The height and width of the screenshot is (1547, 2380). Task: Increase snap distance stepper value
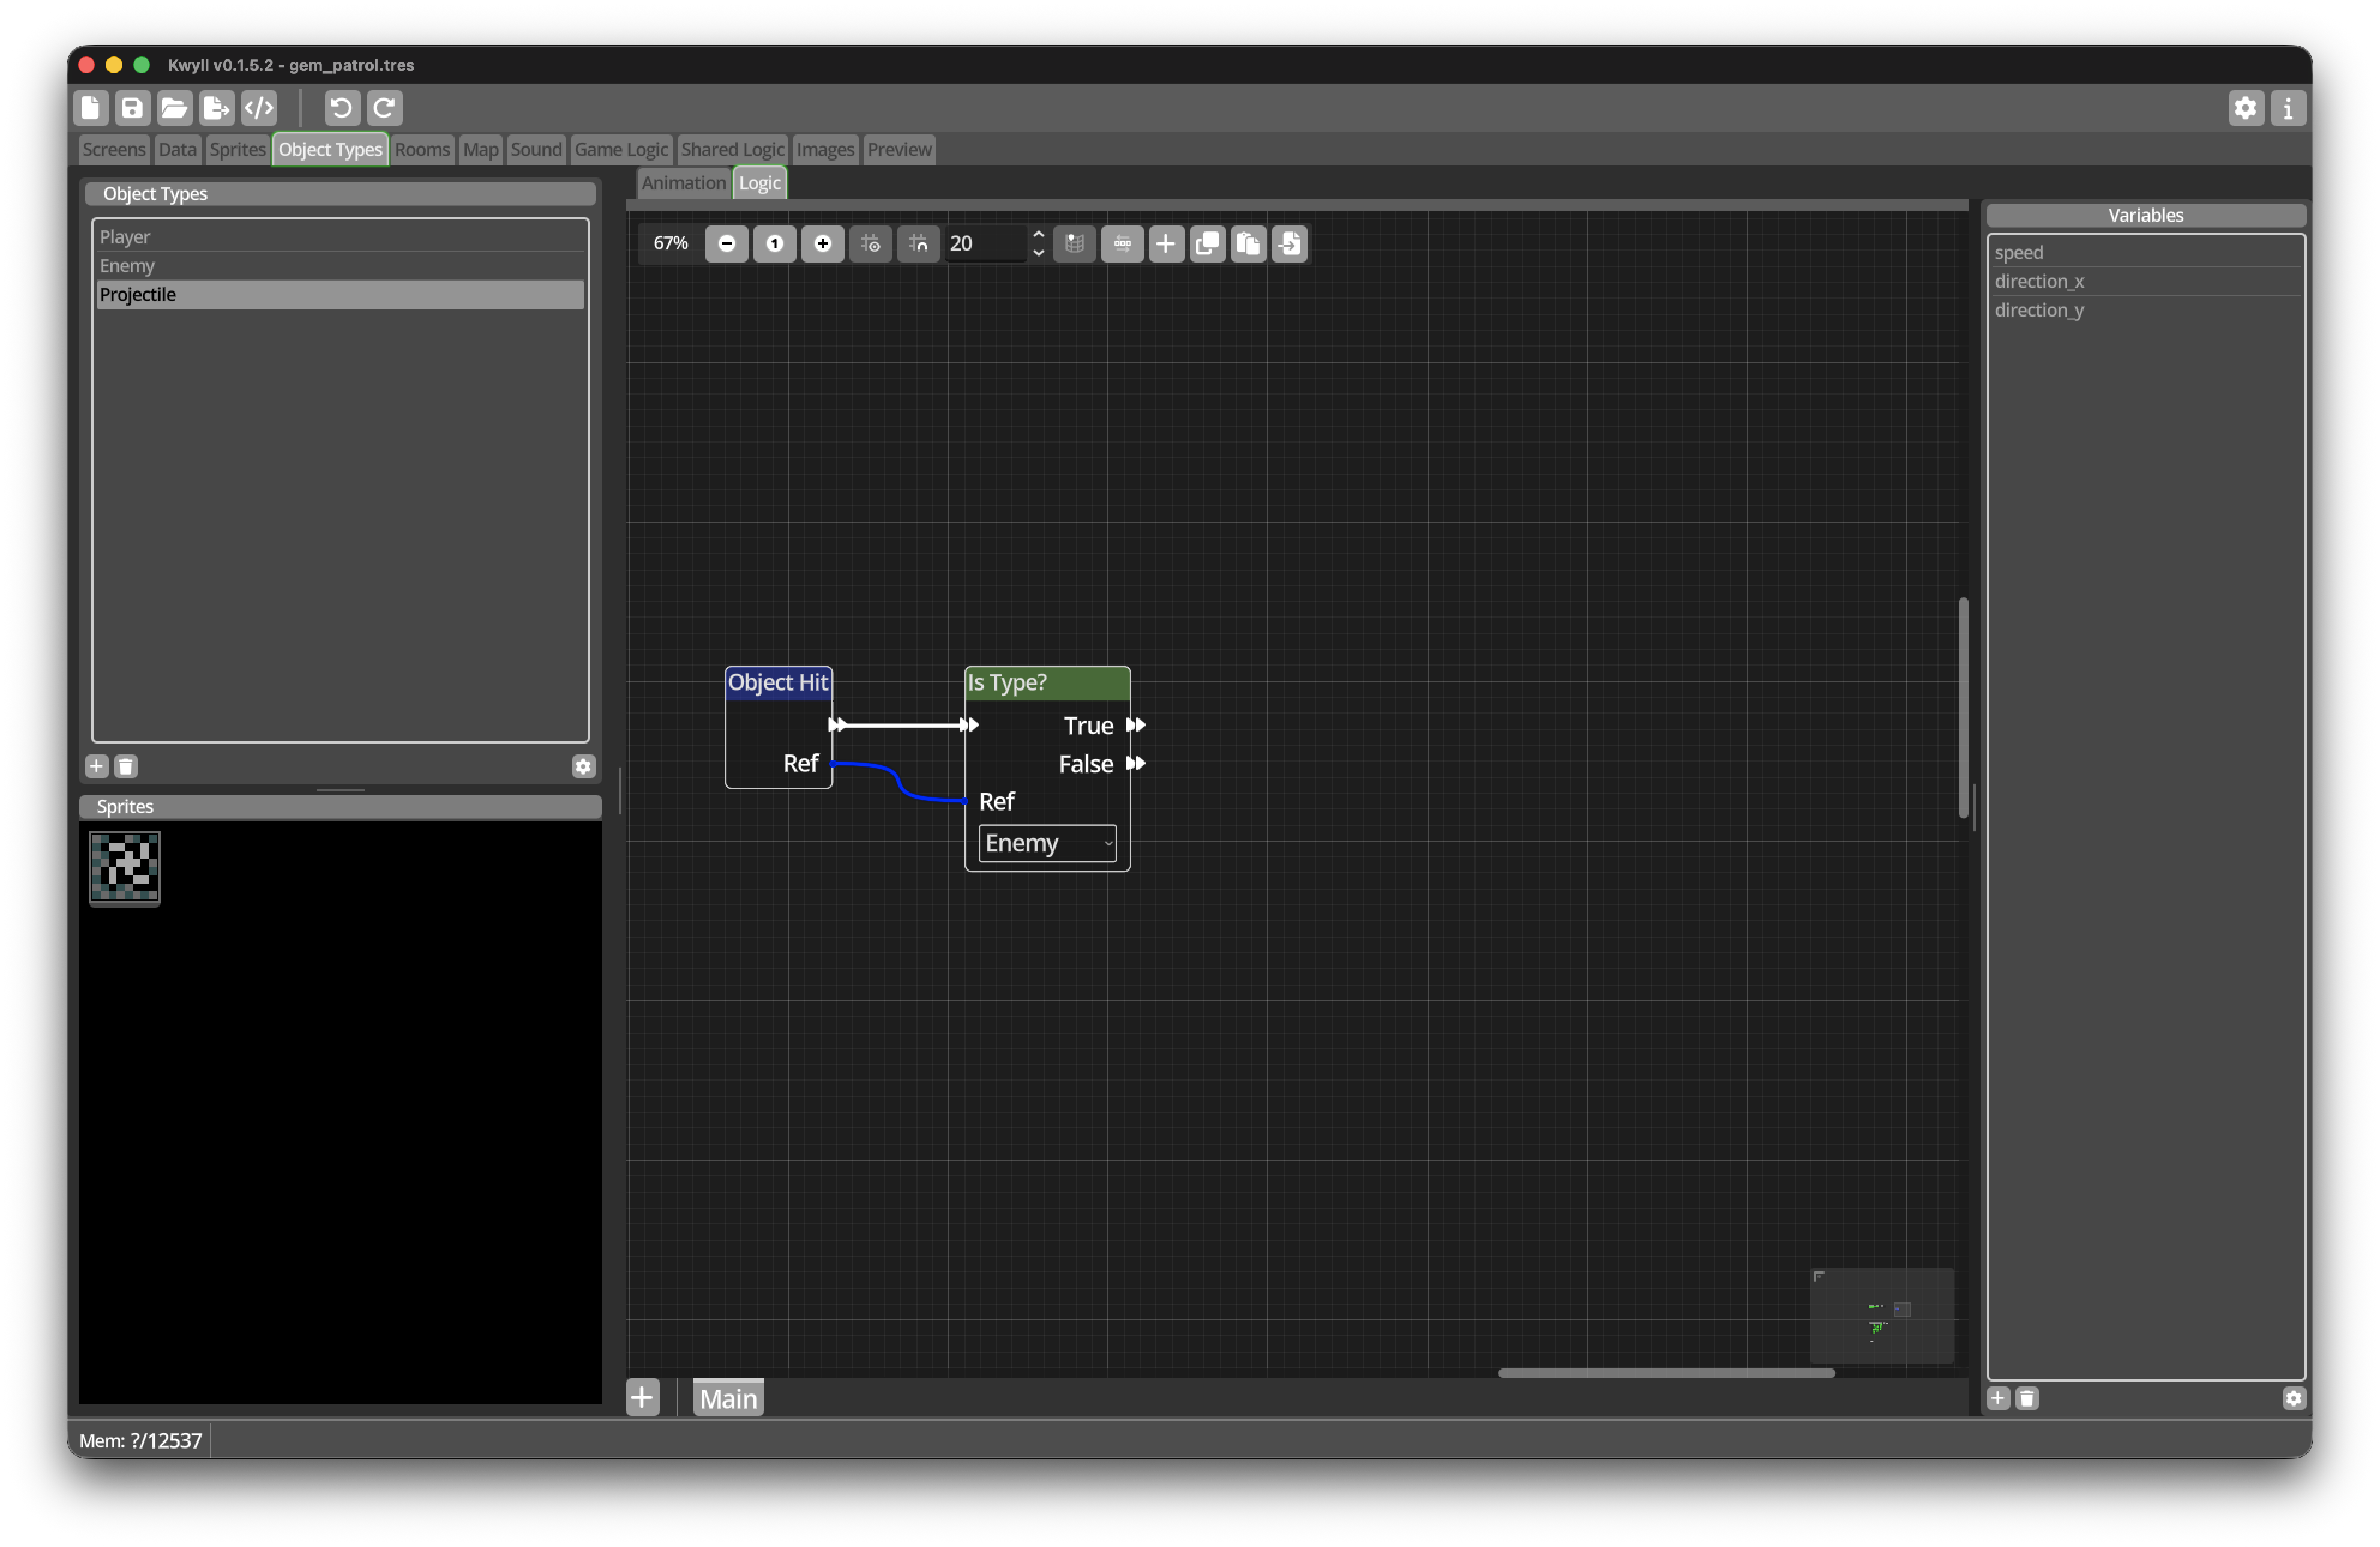coord(1039,235)
